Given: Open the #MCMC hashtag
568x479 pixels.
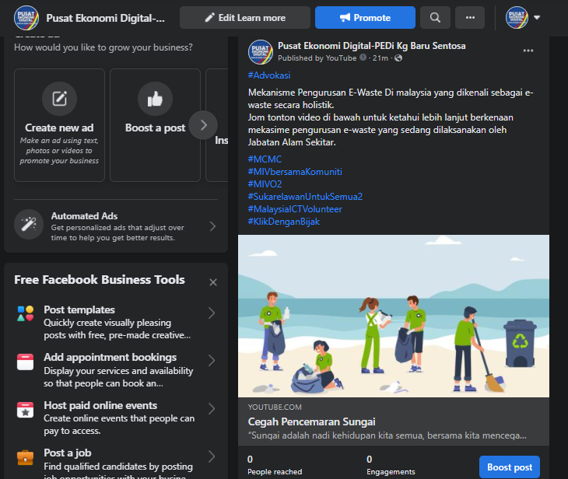Looking at the screenshot, I should [x=265, y=159].
